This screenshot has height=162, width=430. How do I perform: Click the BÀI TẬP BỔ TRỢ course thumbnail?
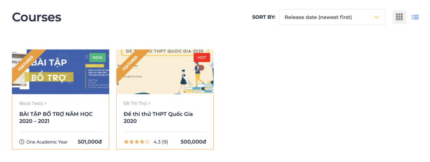(60, 72)
